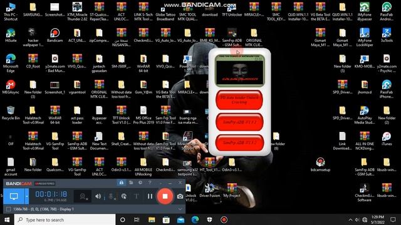
Task: Open the Bandicam recording mode dropdown arrow
Action: pyautogui.click(x=26, y=196)
